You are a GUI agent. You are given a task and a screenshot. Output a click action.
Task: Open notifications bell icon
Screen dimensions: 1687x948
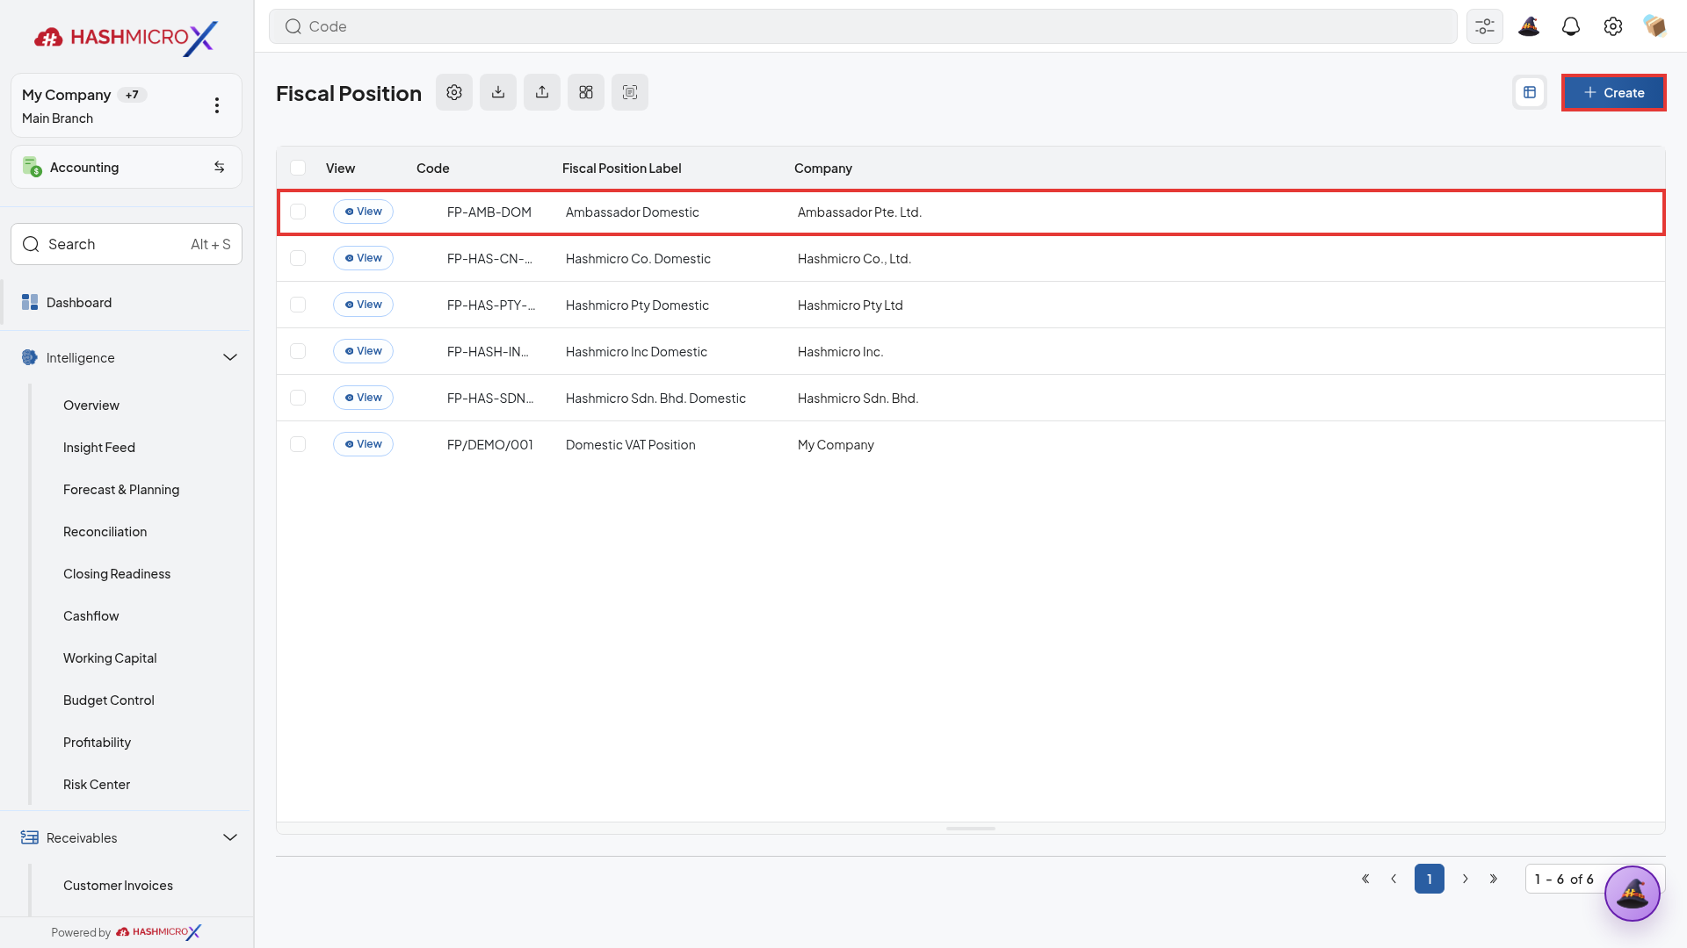[x=1571, y=26]
